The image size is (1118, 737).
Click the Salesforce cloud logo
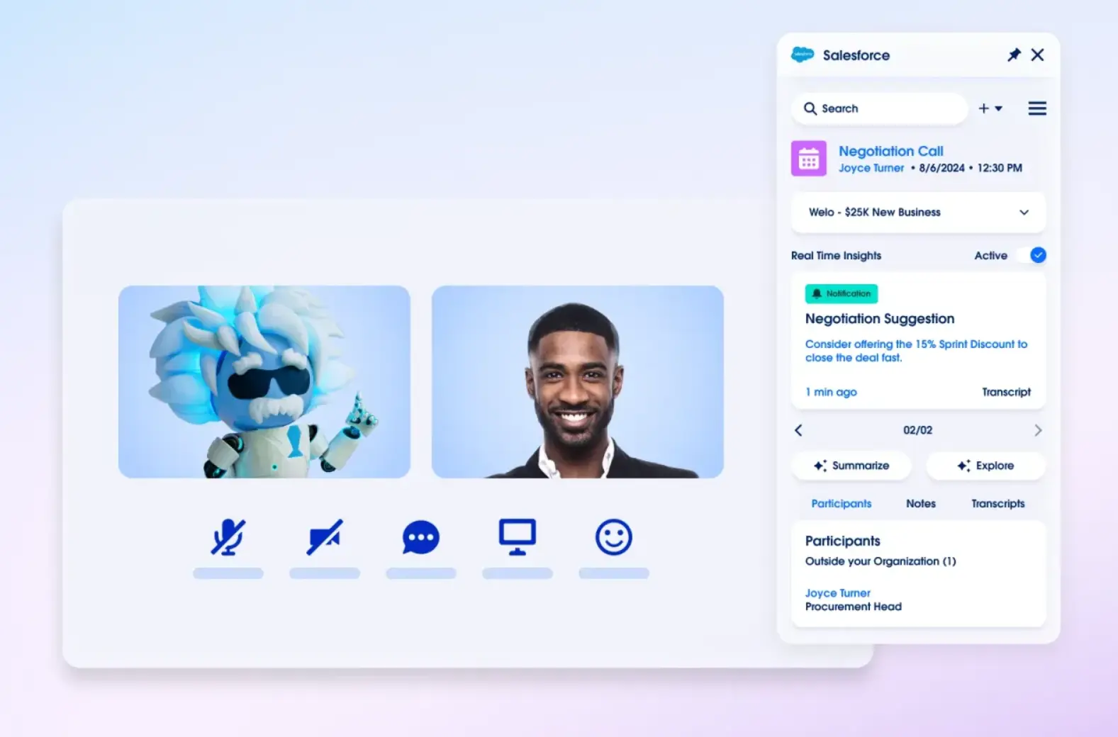pos(803,55)
